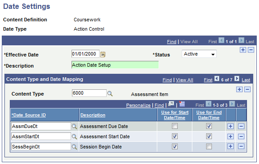
Task: Uncheck Start Date/Time for Assessment Start Date
Action: point(175,136)
